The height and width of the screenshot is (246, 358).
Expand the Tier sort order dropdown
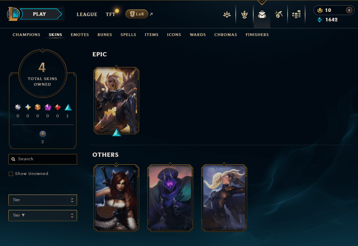[x=43, y=216]
